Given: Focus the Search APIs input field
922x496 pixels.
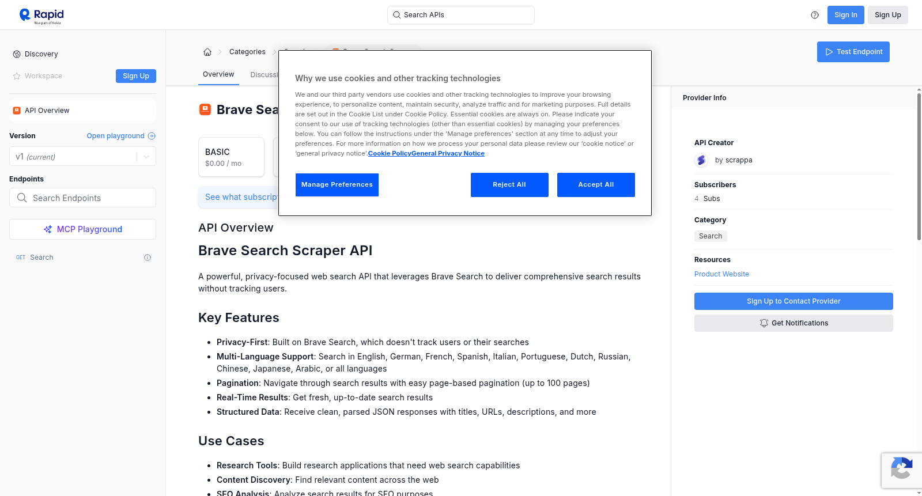Looking at the screenshot, I should [x=461, y=15].
